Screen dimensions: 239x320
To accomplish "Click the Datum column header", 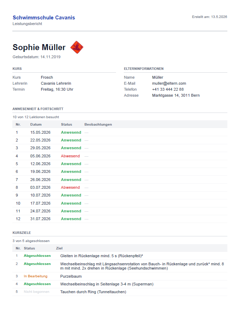I will click(36, 124).
